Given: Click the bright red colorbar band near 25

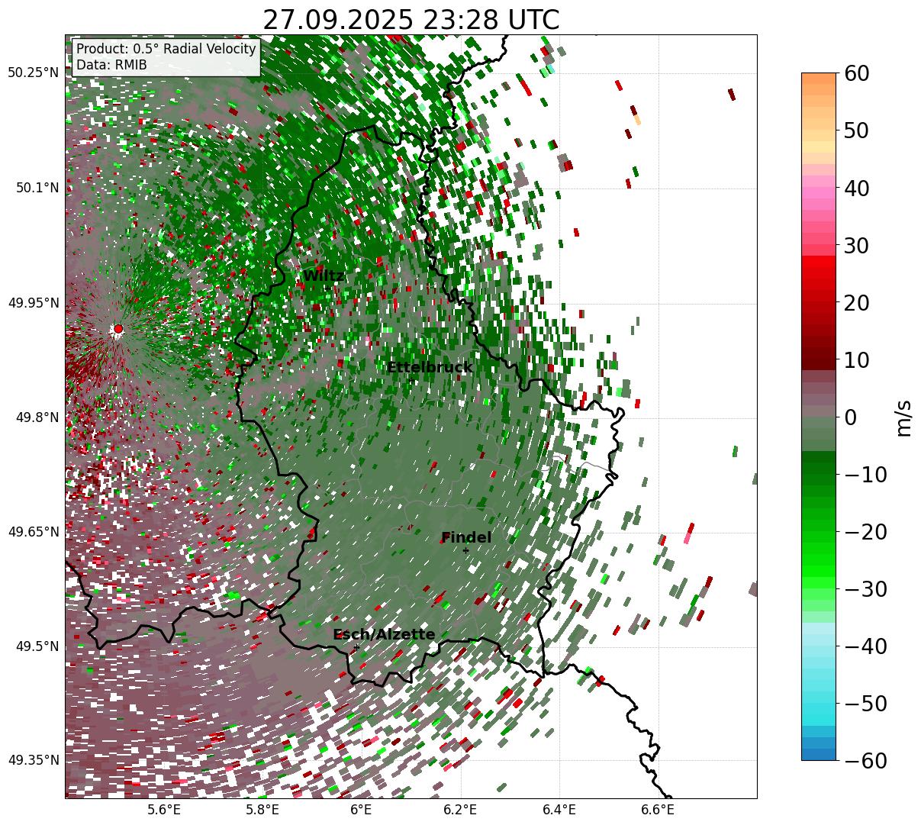Looking at the screenshot, I should [819, 274].
